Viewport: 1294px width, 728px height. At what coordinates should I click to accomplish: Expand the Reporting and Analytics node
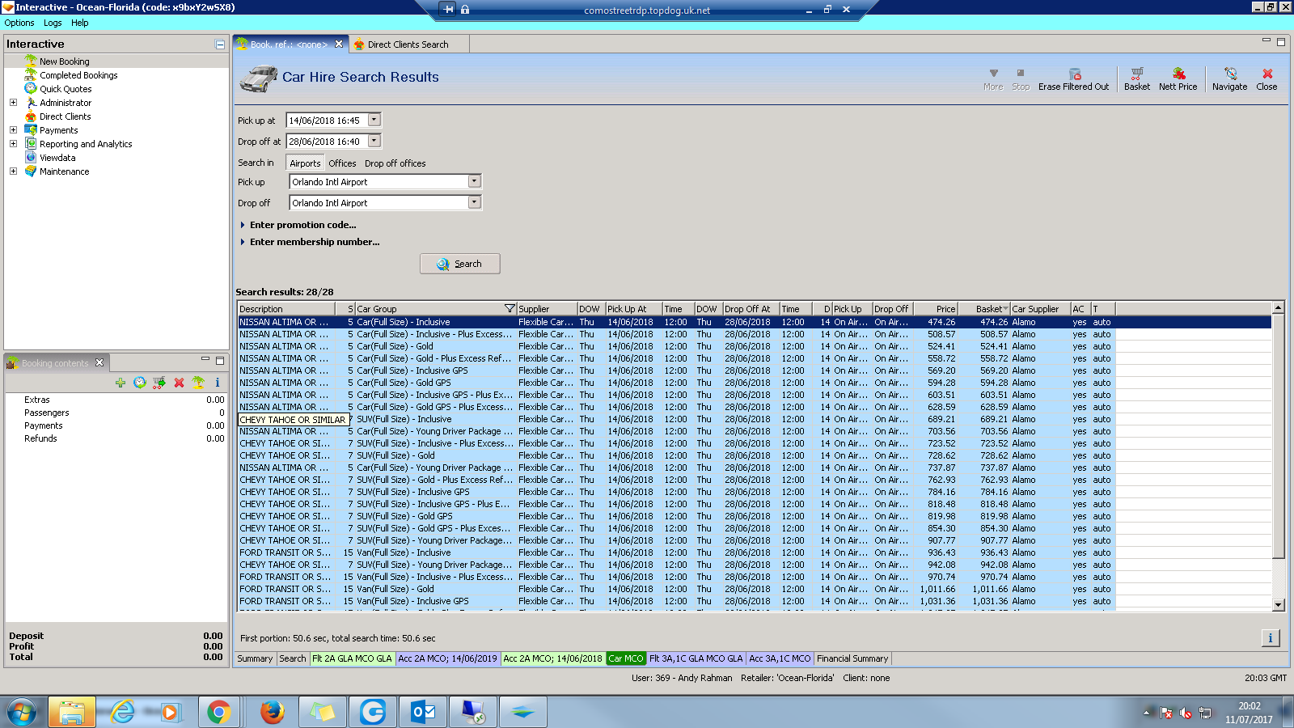[13, 144]
